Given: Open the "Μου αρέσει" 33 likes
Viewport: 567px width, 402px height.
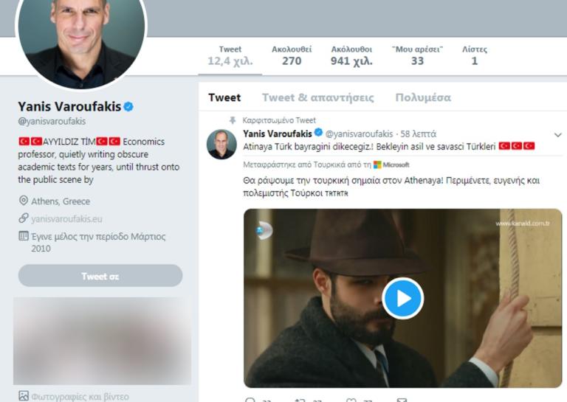Looking at the screenshot, I should (417, 55).
